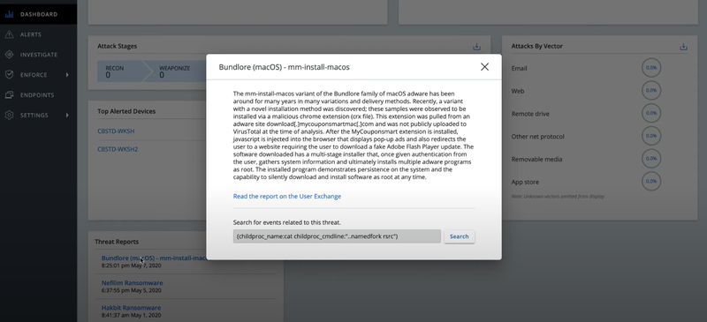Image resolution: width=707 pixels, height=322 pixels.
Task: Click the Email vector percentage circle
Action: point(651,68)
